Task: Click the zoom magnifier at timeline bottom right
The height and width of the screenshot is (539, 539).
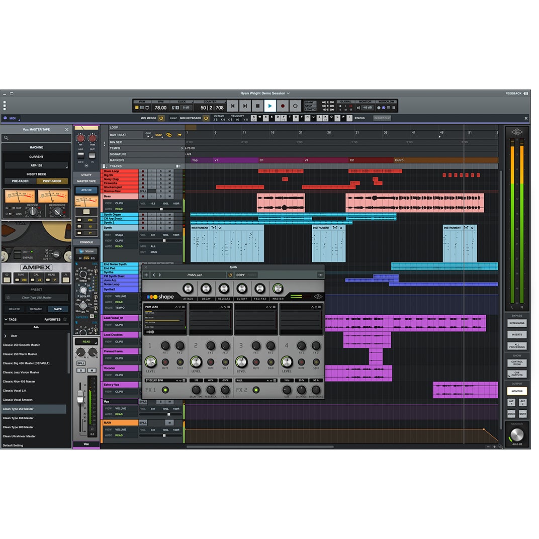Action: point(501,447)
